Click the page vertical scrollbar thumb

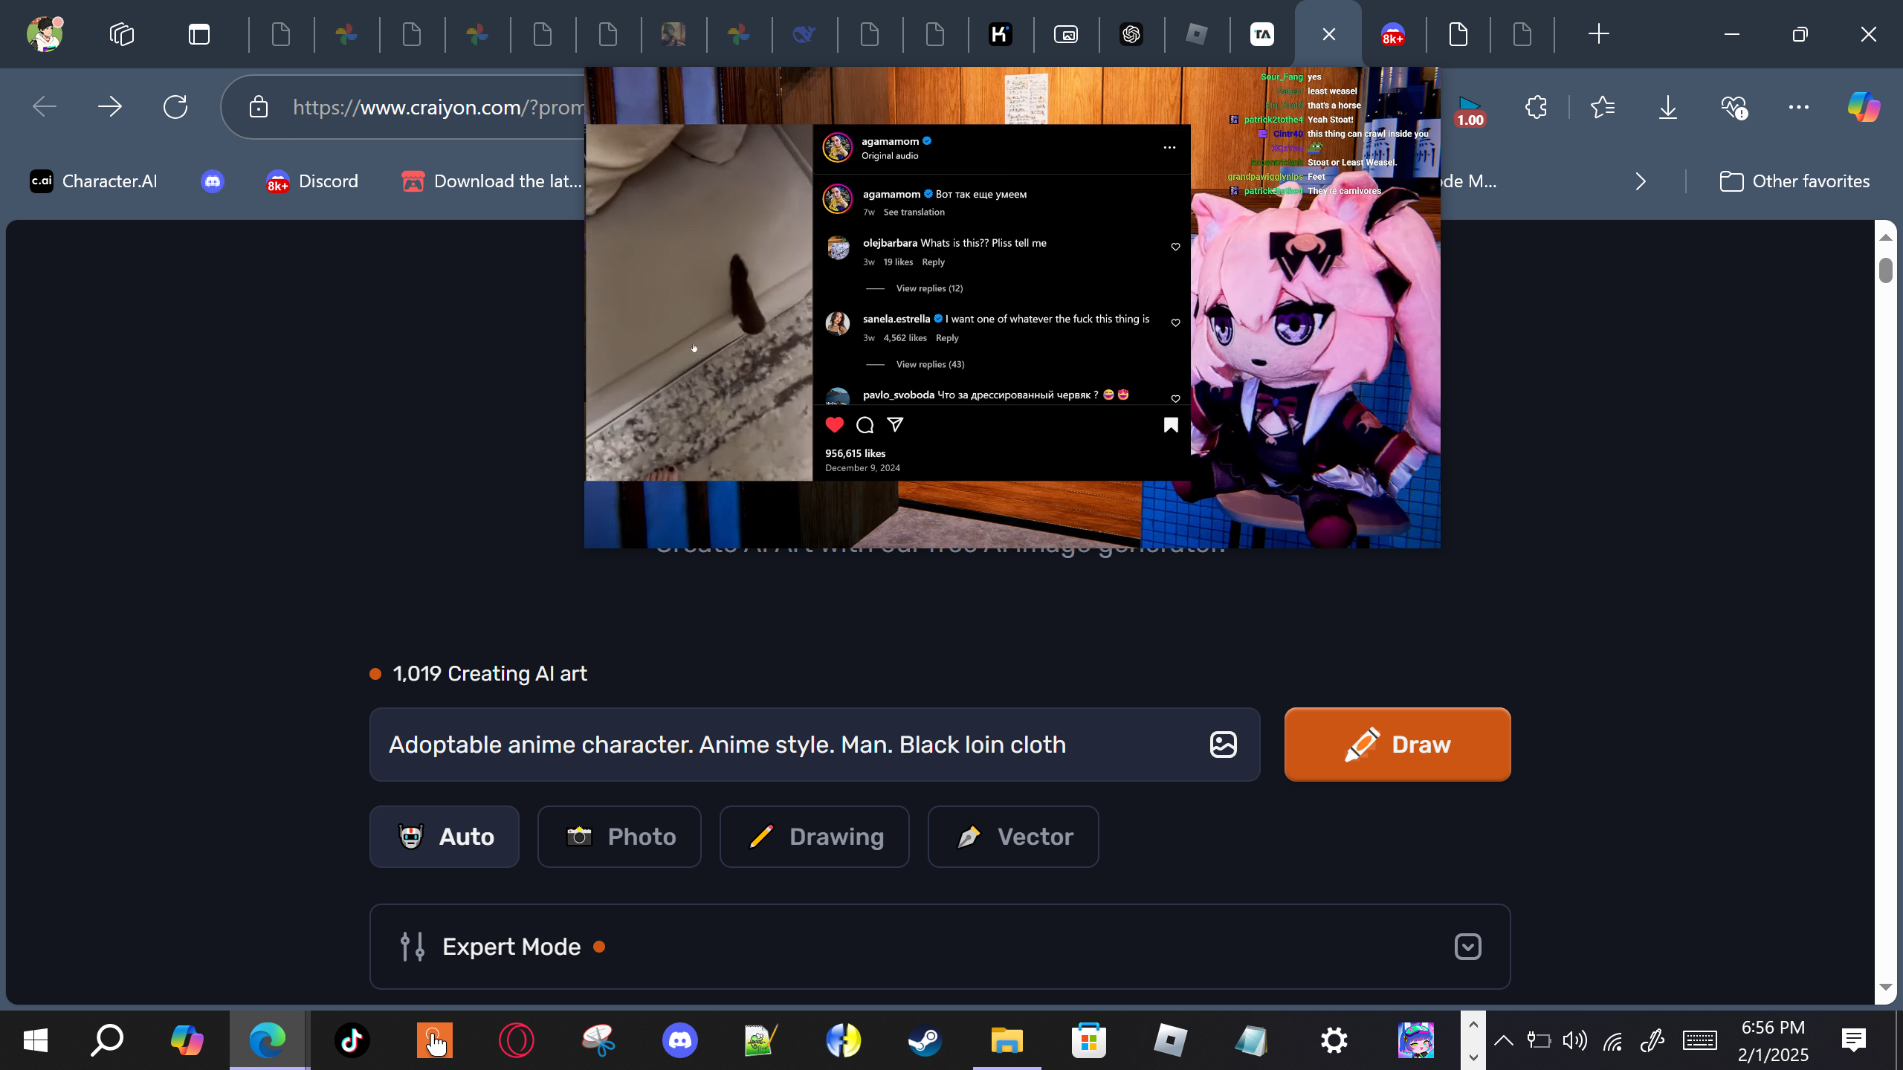(x=1885, y=270)
